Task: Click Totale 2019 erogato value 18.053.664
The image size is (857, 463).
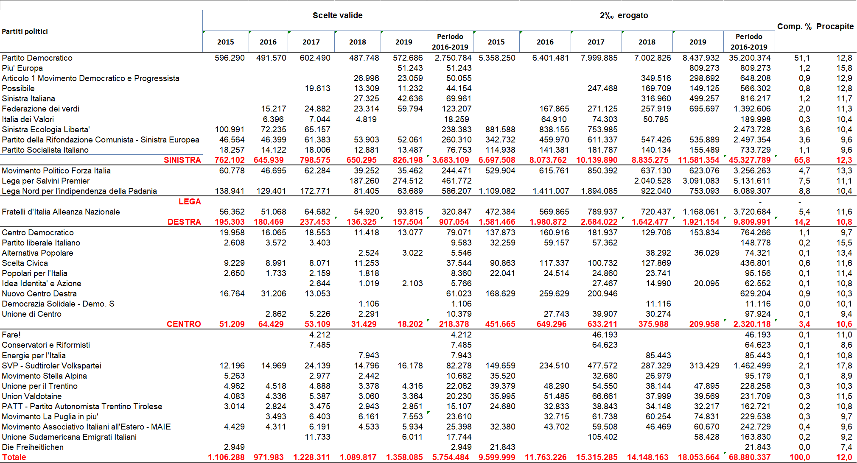Action: pos(698,457)
